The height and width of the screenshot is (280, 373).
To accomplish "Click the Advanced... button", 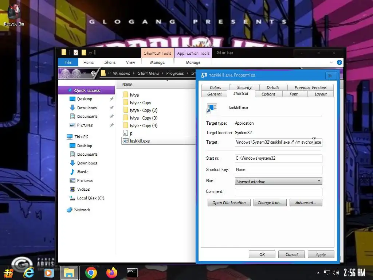I will (x=306, y=203).
